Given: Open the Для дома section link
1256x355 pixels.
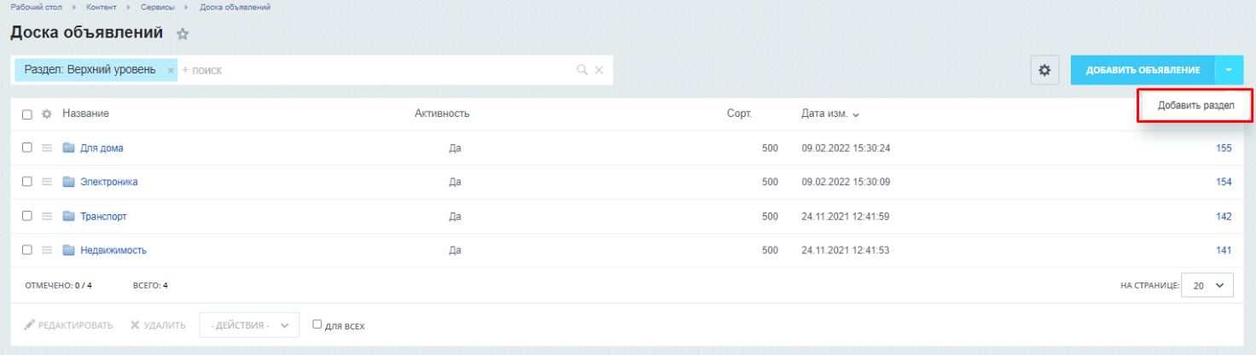Looking at the screenshot, I should click(x=102, y=148).
